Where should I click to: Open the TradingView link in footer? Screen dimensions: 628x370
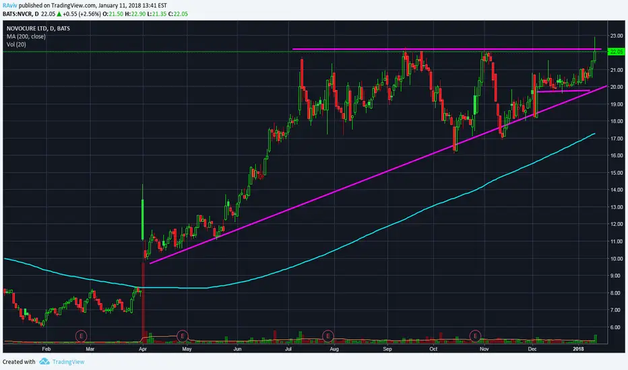(68, 362)
